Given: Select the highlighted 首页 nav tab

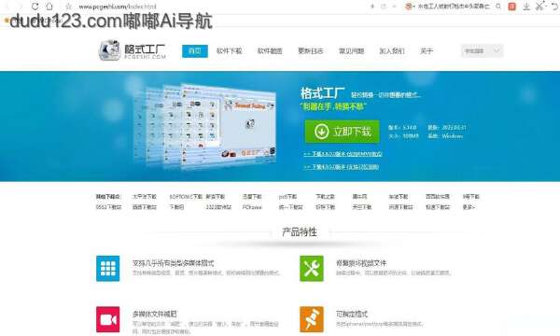Looking at the screenshot, I should [195, 51].
